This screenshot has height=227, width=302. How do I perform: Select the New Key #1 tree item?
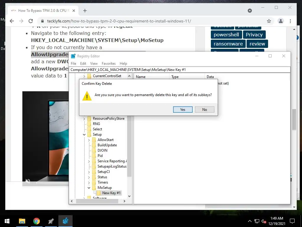click(111, 193)
